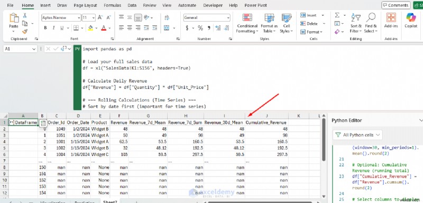Switch to the Insert tab
Screen dimensions: 423x203
[x=45, y=5]
